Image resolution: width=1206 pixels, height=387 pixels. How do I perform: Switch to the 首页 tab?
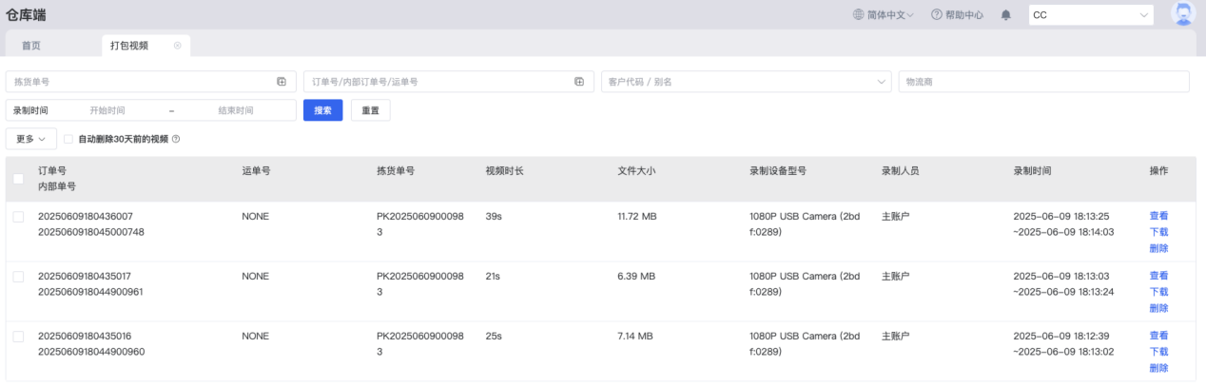pos(31,46)
